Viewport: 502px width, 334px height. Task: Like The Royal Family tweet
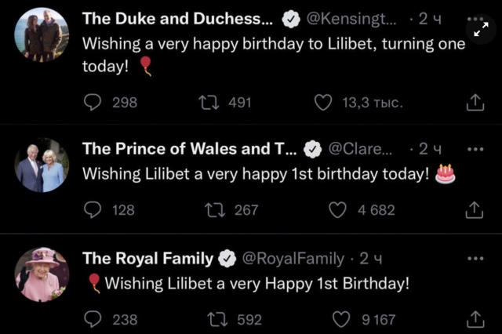click(340, 319)
